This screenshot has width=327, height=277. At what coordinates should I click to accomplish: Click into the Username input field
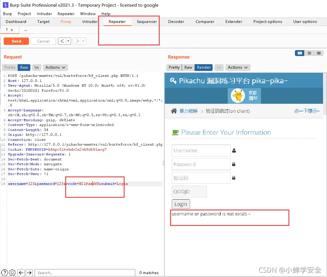coord(201,150)
